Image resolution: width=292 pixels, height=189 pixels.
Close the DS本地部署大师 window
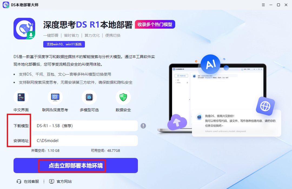point(286,5)
